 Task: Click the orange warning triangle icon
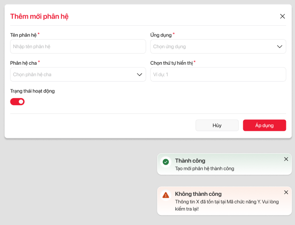pos(166,195)
